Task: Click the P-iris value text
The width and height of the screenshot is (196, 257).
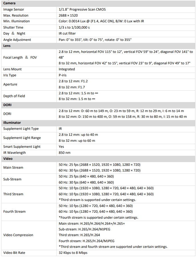Action: point(64,75)
